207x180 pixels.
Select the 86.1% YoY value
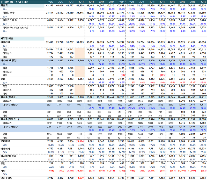tap(132, 64)
